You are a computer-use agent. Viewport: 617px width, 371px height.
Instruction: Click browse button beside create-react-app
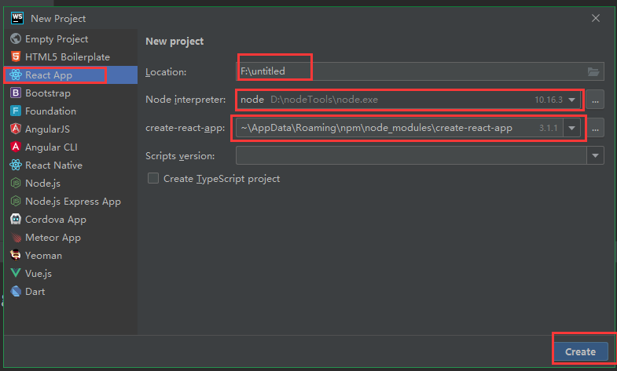[x=595, y=128]
